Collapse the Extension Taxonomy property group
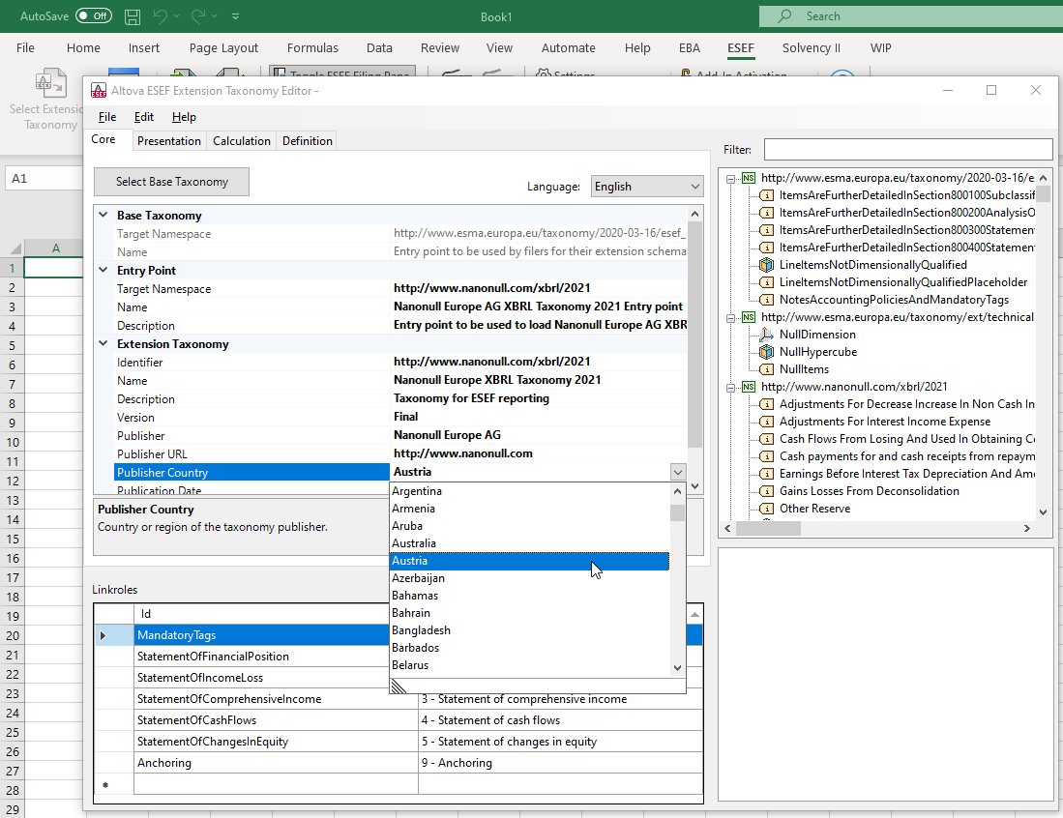The image size is (1063, 818). pyautogui.click(x=103, y=344)
